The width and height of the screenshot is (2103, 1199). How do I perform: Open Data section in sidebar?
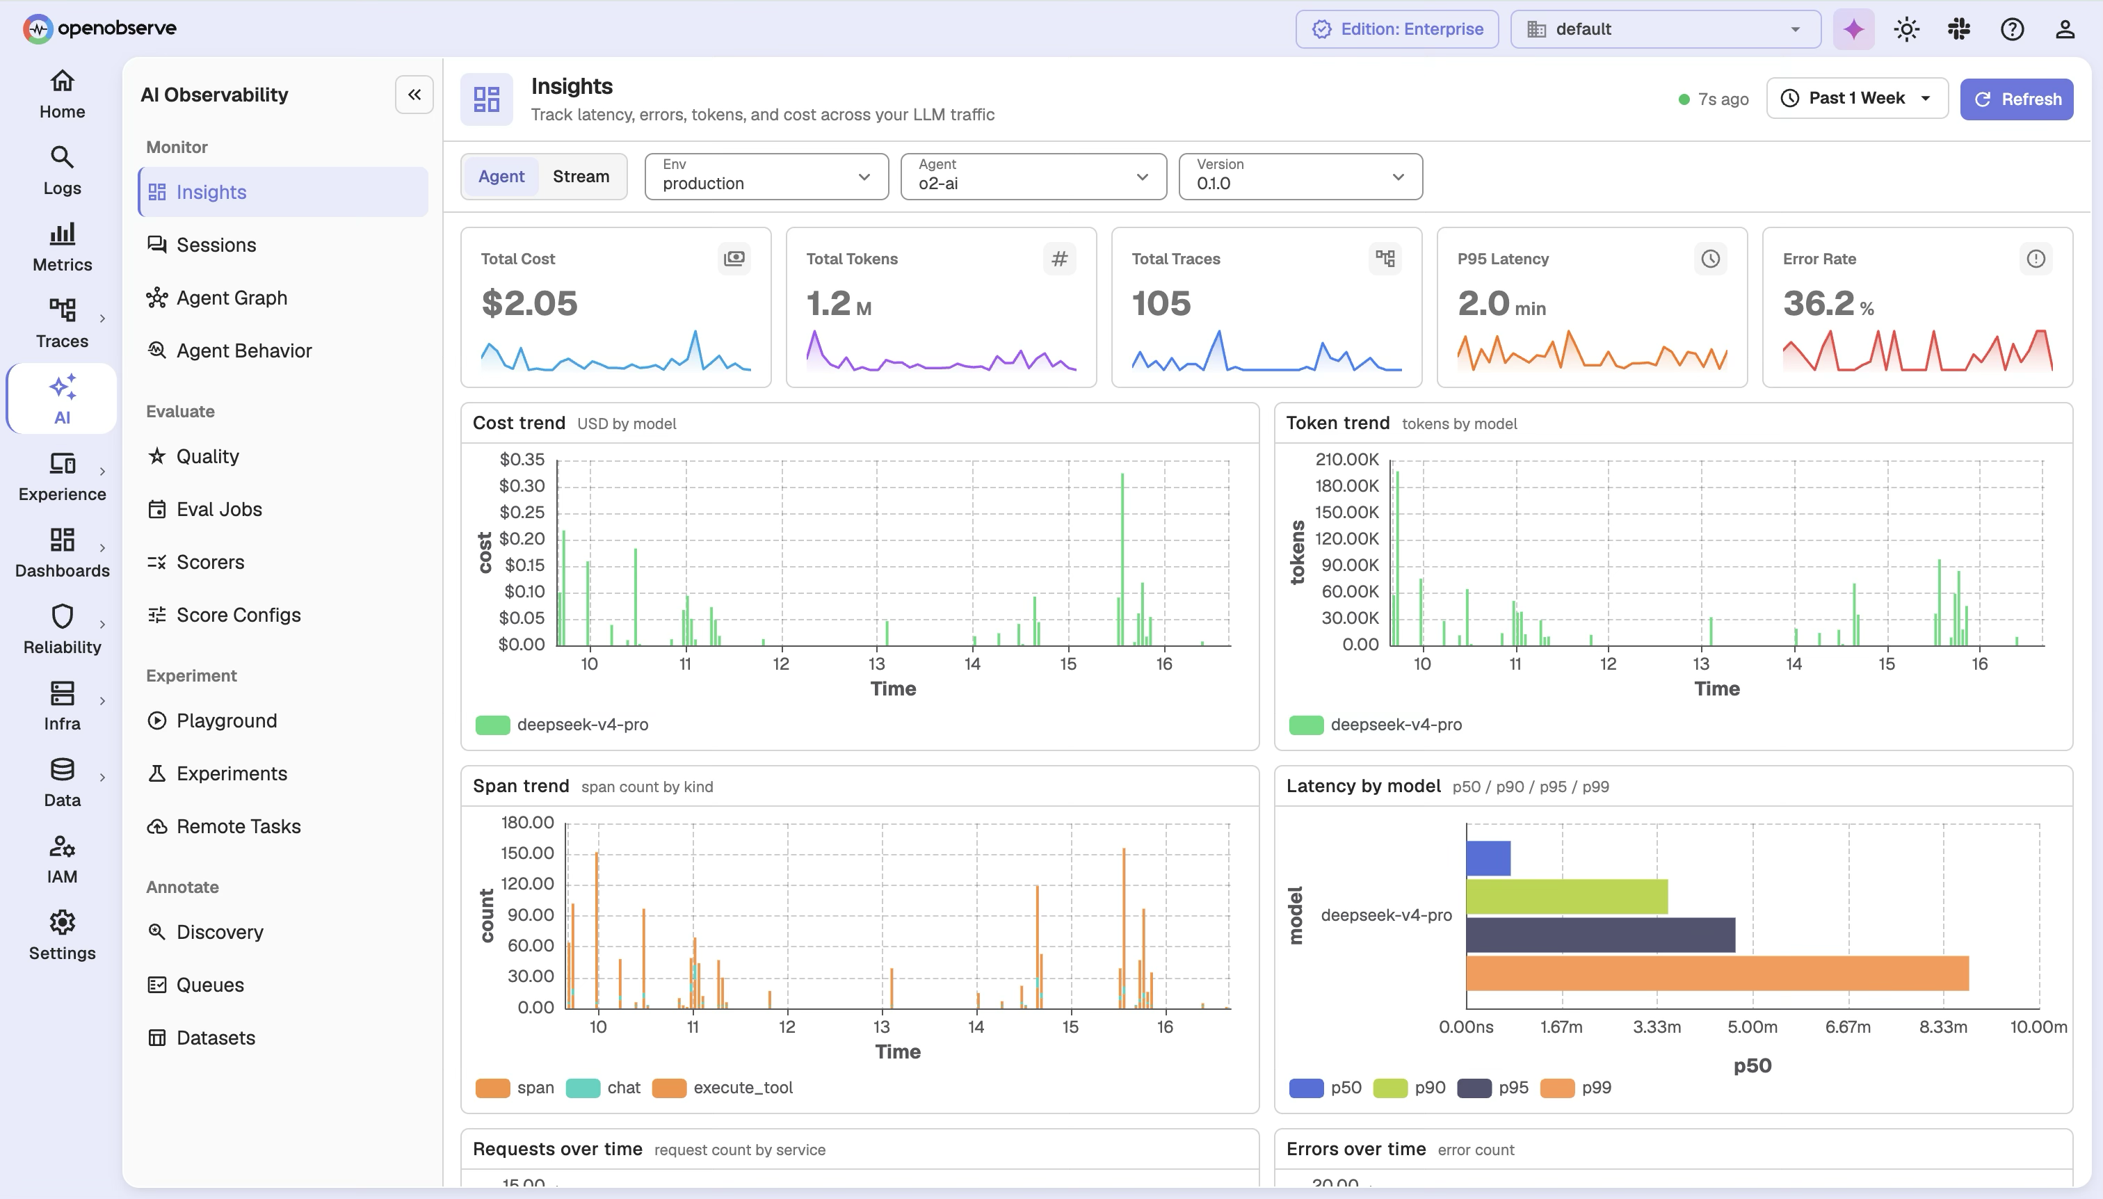pos(62,783)
